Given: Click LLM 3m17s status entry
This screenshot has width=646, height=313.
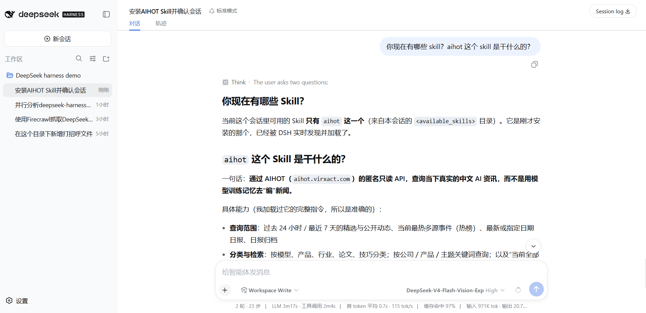Looking at the screenshot, I should (304, 306).
